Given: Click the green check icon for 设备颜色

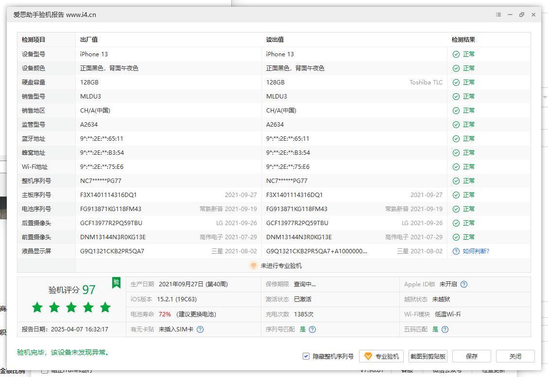Looking at the screenshot, I should [456, 68].
